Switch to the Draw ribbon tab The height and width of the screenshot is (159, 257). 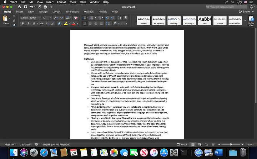31,12
